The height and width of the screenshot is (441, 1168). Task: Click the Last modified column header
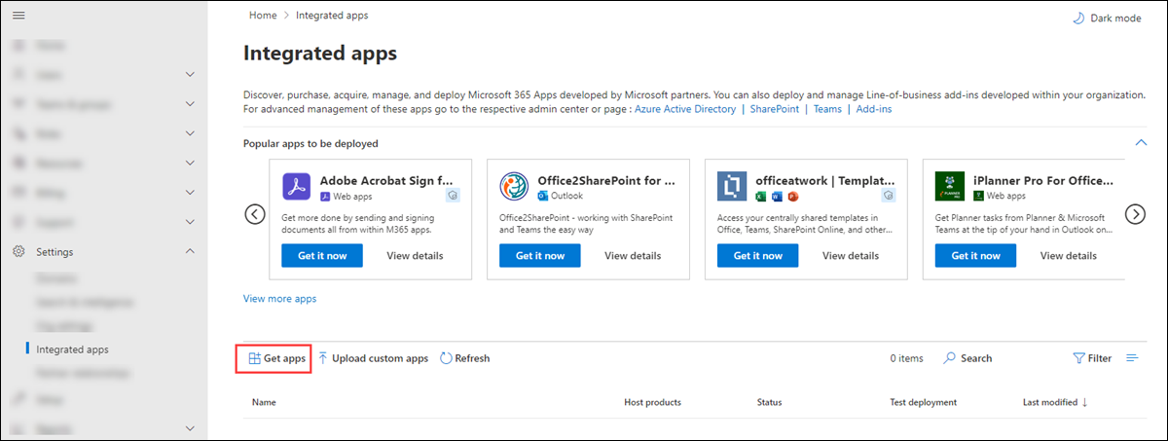[x=1050, y=402]
